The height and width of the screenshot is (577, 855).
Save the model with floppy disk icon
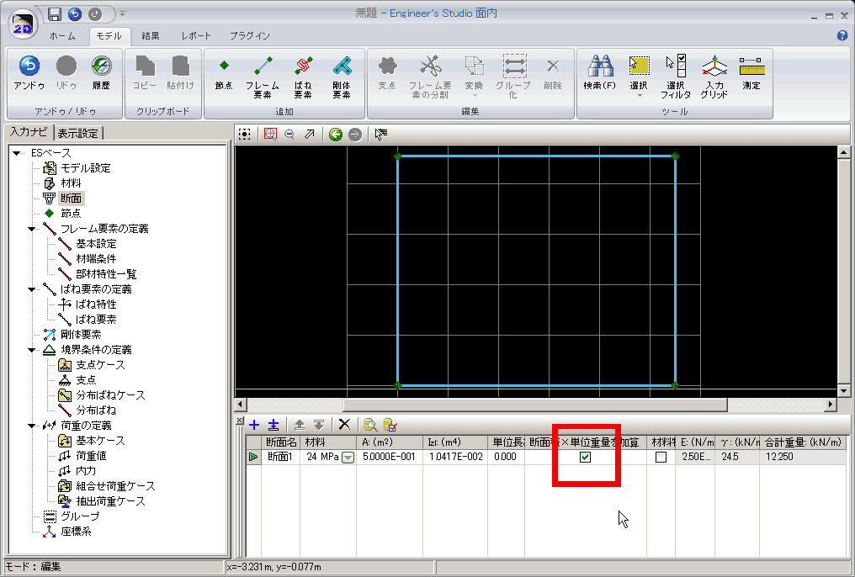[55, 14]
